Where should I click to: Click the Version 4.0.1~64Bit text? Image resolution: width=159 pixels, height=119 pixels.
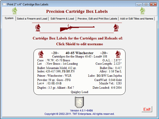[81, 110]
